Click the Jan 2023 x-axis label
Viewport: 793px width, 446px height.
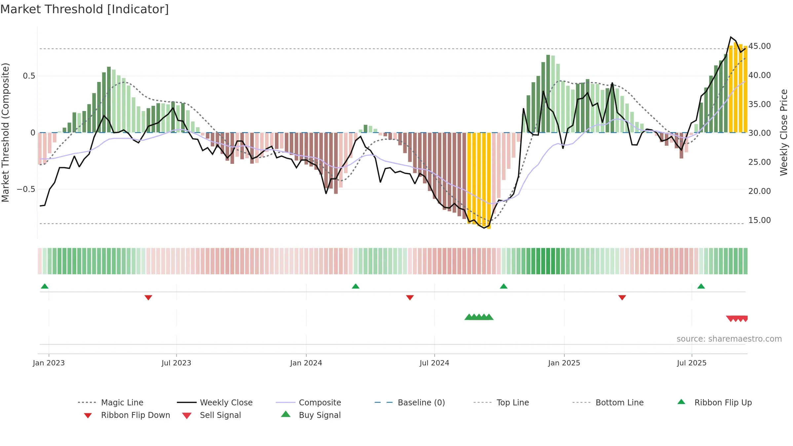click(x=49, y=363)
